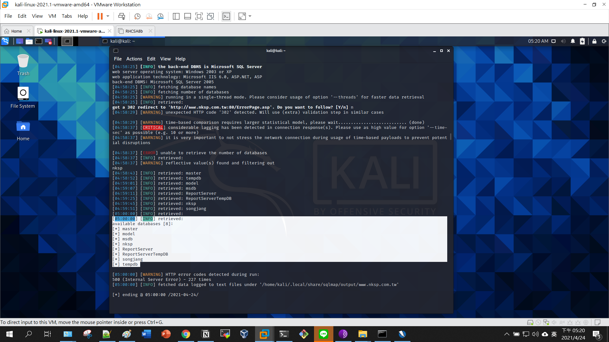The image size is (609, 342).
Task: Select the File System desktop icon
Action: (23, 98)
